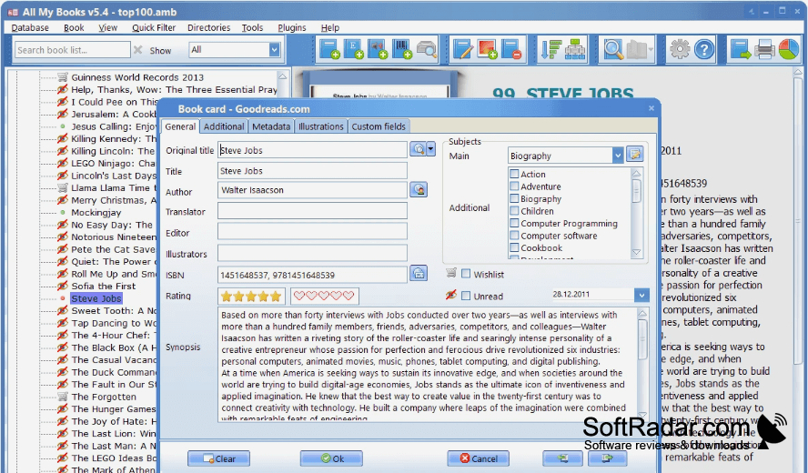Enable the Computer Programming subject checkbox

coord(514,223)
